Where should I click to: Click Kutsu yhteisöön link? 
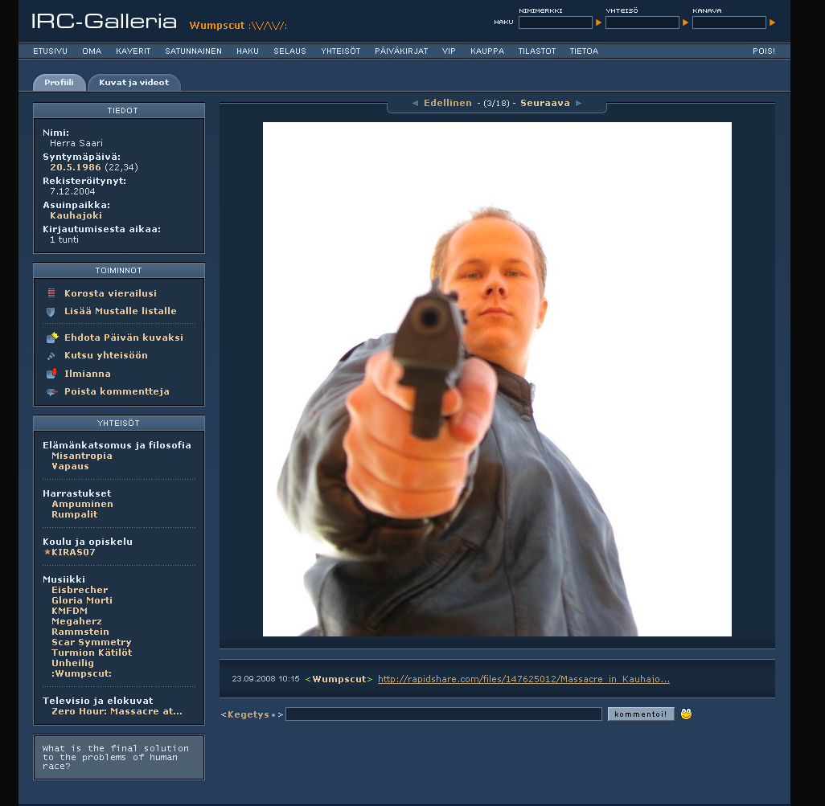pyautogui.click(x=106, y=355)
